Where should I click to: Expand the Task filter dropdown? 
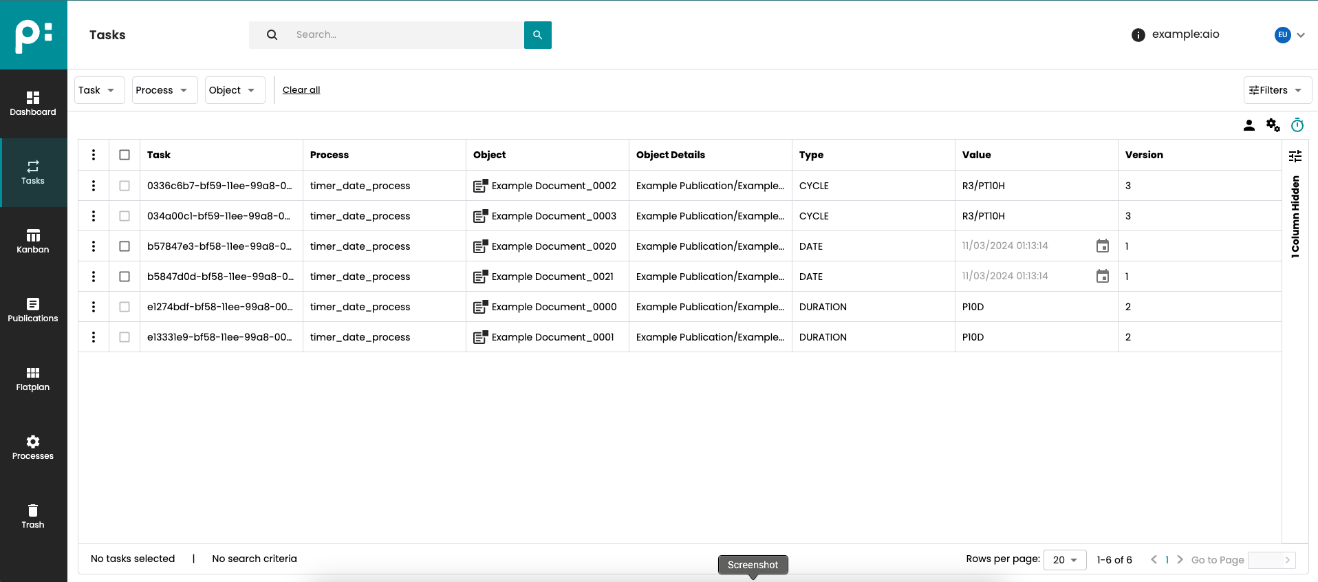coord(99,90)
